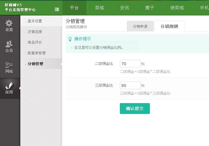
Task: Click the 分销规则操作 subtitle
Action: pyautogui.click(x=76, y=27)
